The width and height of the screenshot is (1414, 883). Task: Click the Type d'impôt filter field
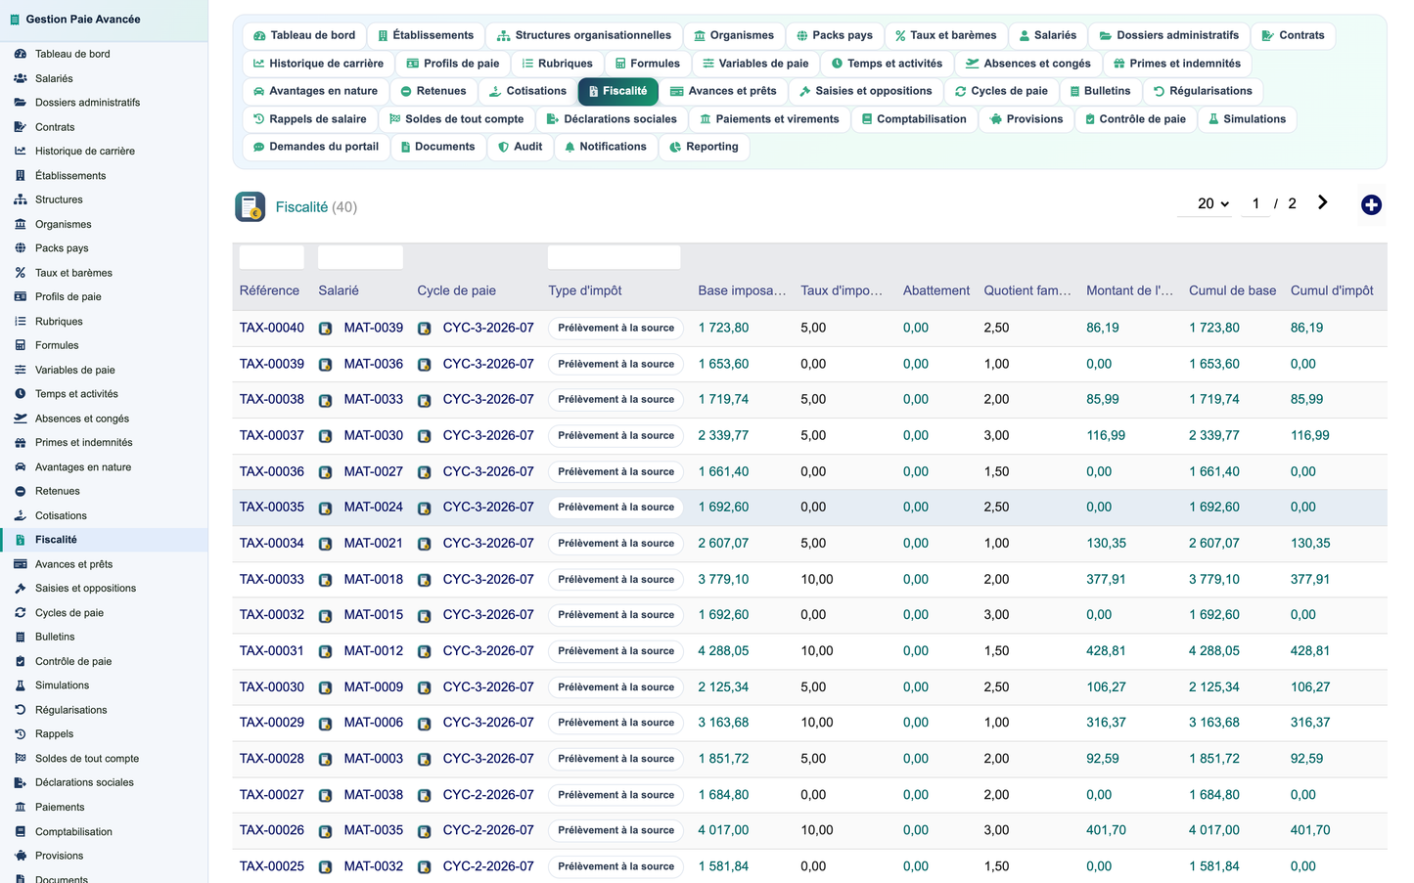pos(614,257)
